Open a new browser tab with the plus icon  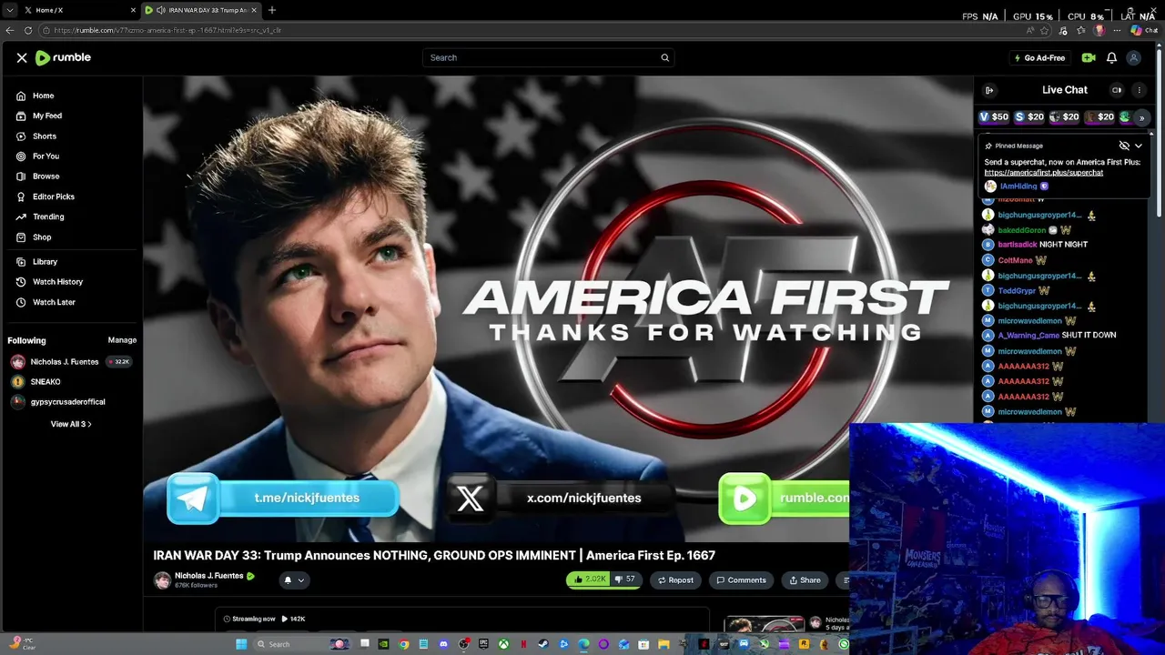click(x=271, y=10)
